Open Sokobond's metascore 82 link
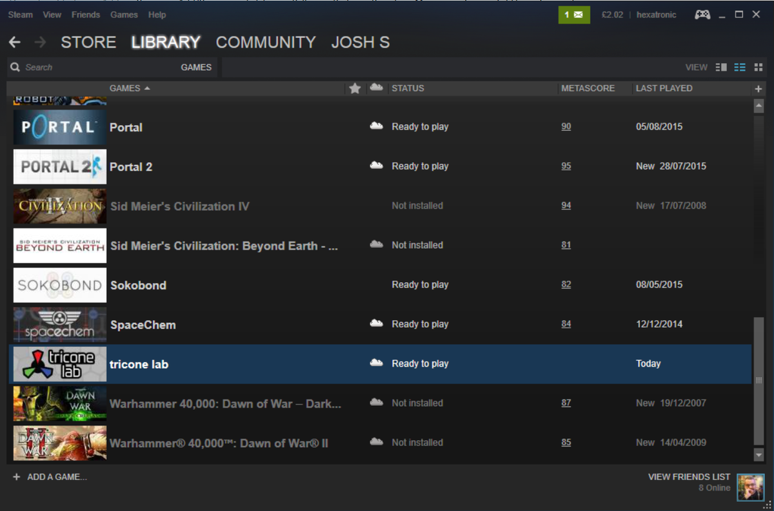 566,285
